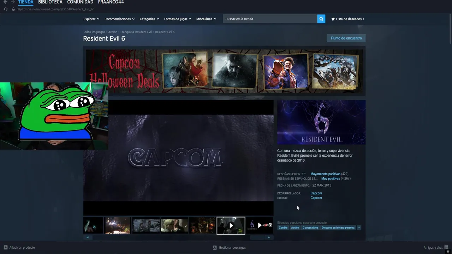This screenshot has height=254, width=452.
Task: Select Disparos en tercera persona tag
Action: coord(338,228)
